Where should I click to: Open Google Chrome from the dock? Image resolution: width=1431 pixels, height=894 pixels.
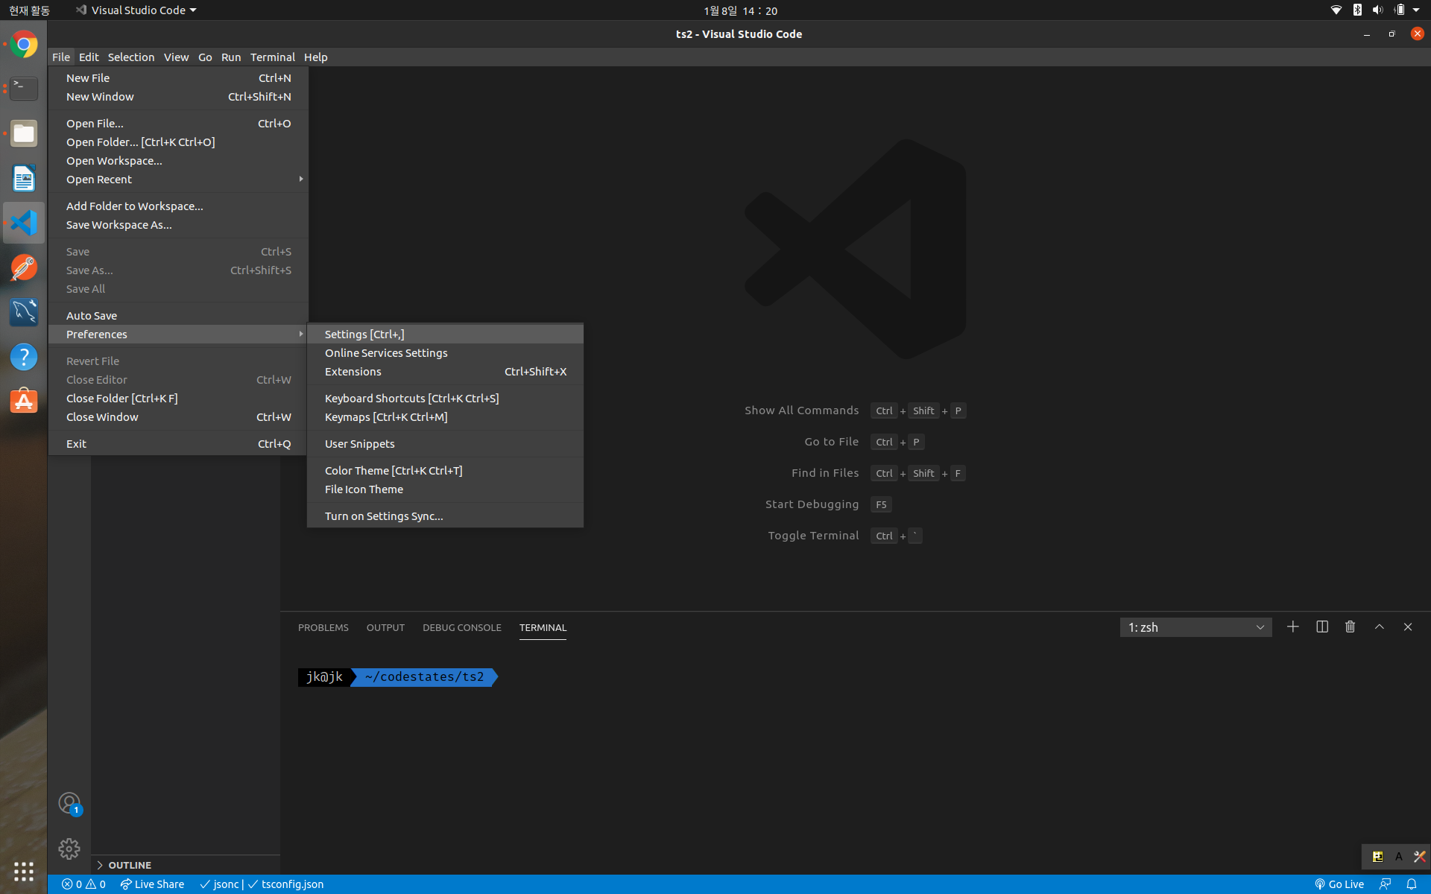24,45
